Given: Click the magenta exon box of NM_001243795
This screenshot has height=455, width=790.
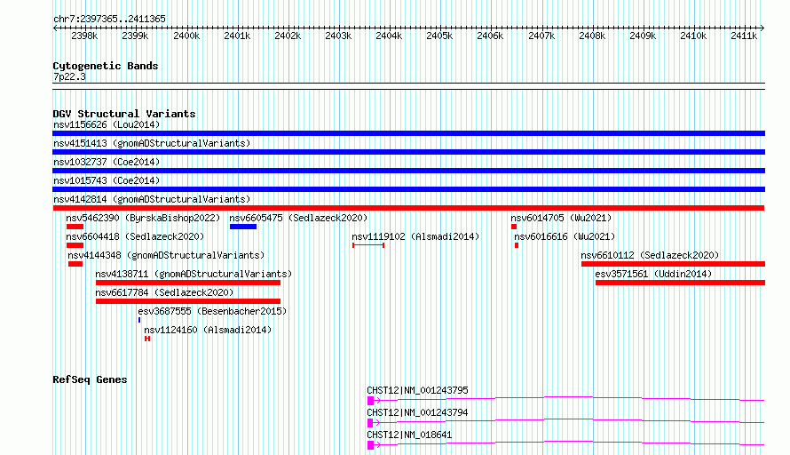Looking at the screenshot, I should (x=370, y=401).
